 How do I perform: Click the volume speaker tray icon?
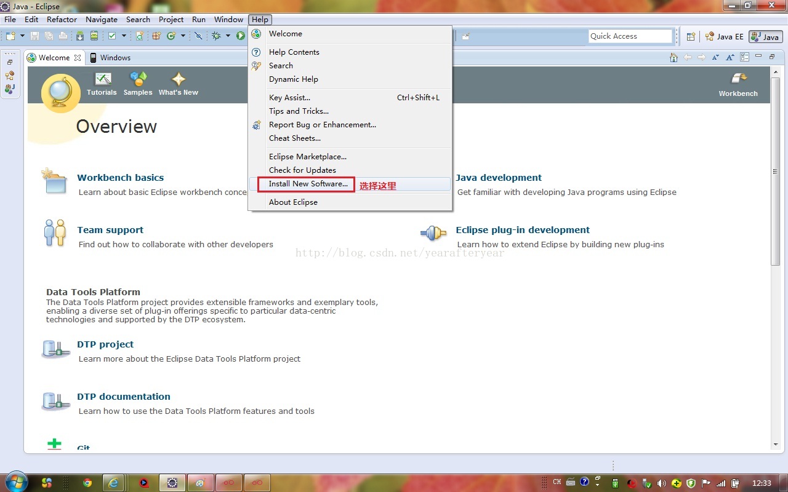coord(662,483)
